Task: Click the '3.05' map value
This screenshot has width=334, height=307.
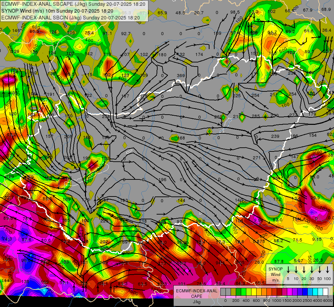Action: (x=240, y=263)
